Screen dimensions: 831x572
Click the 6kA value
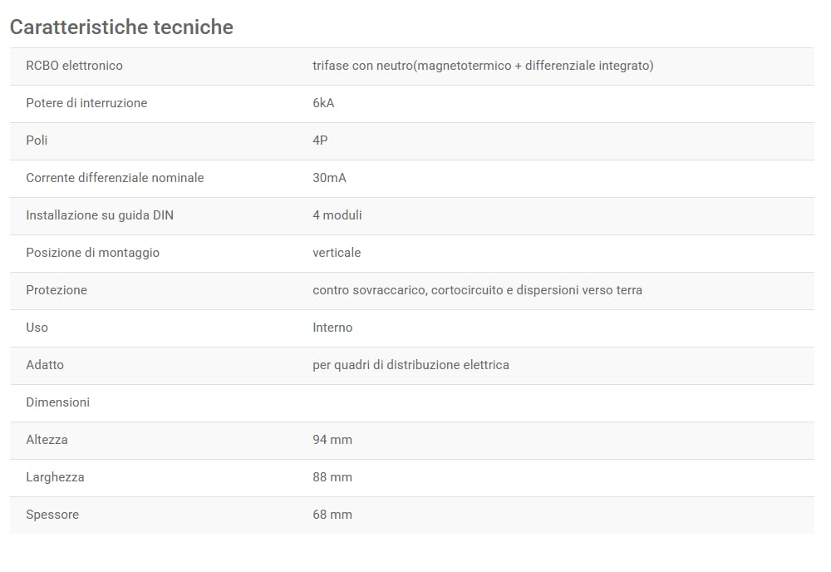[x=323, y=103]
